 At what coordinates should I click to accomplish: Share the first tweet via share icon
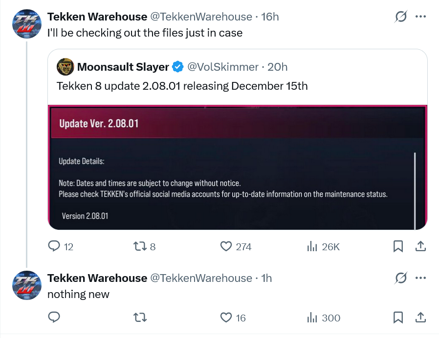coord(420,246)
